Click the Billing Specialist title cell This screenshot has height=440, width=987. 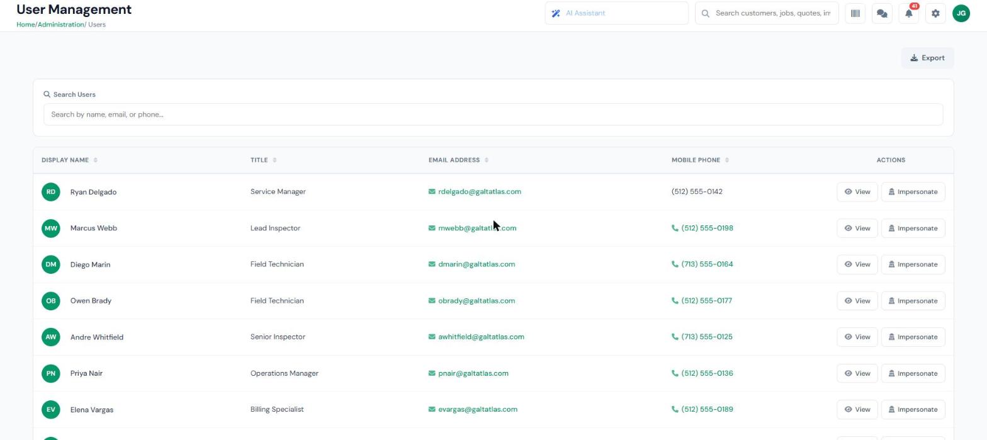tap(277, 409)
